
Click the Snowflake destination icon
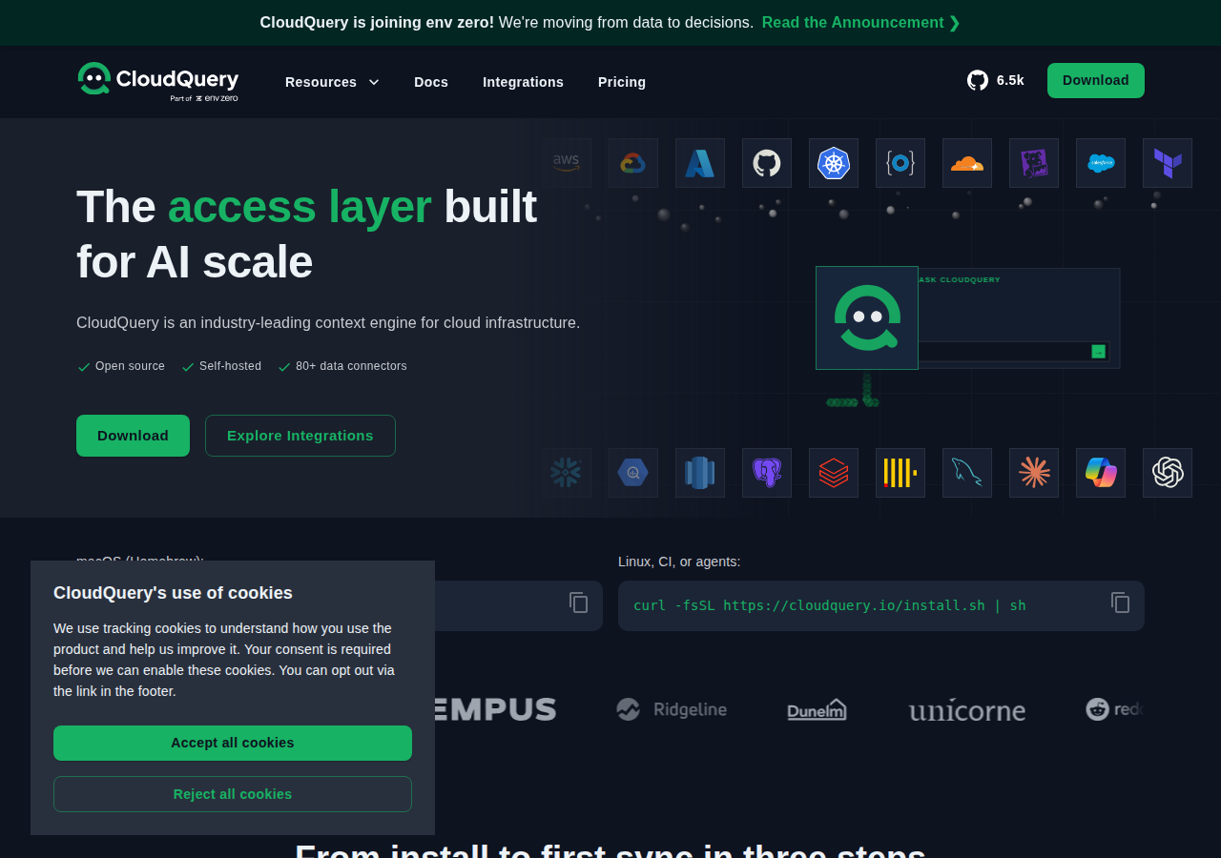567,473
